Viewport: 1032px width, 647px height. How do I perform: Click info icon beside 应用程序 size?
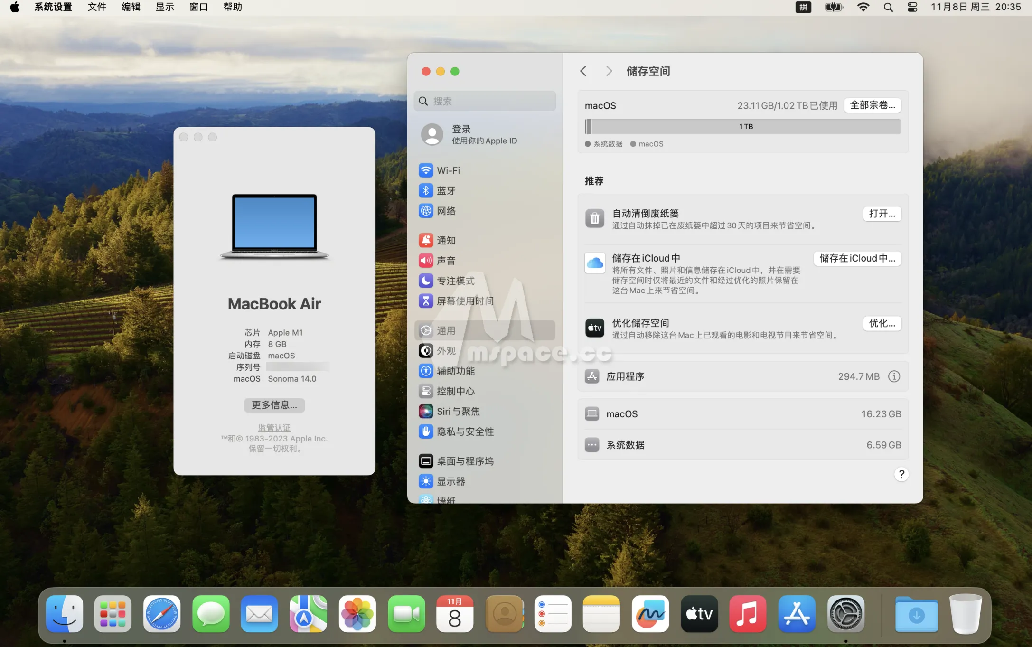pos(894,376)
